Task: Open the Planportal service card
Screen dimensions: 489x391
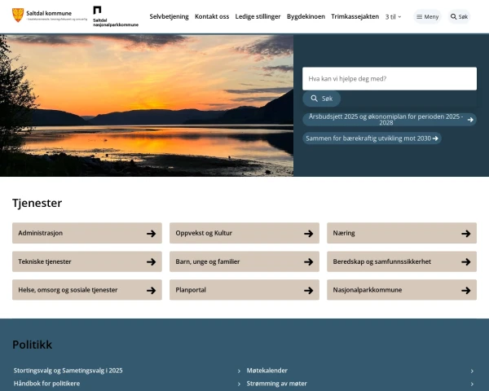Action: (x=244, y=290)
